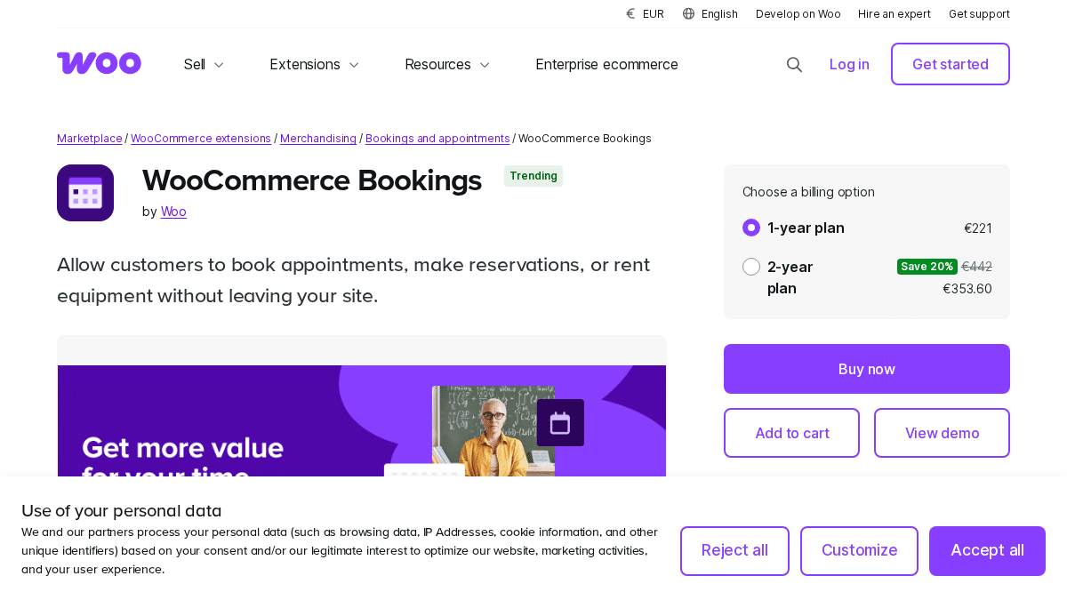The width and height of the screenshot is (1067, 600).
Task: Click the WooCommerce Bookings title
Action: [312, 180]
